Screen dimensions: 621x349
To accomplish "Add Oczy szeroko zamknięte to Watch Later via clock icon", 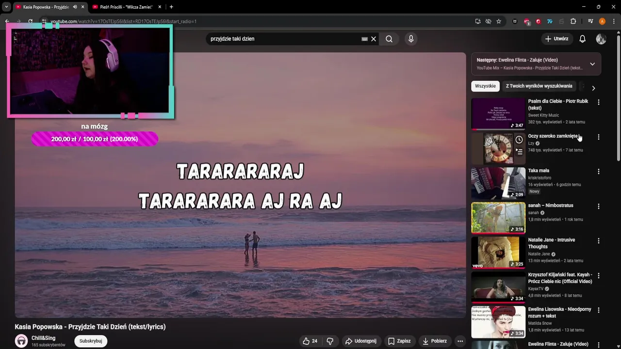I will click(519, 140).
